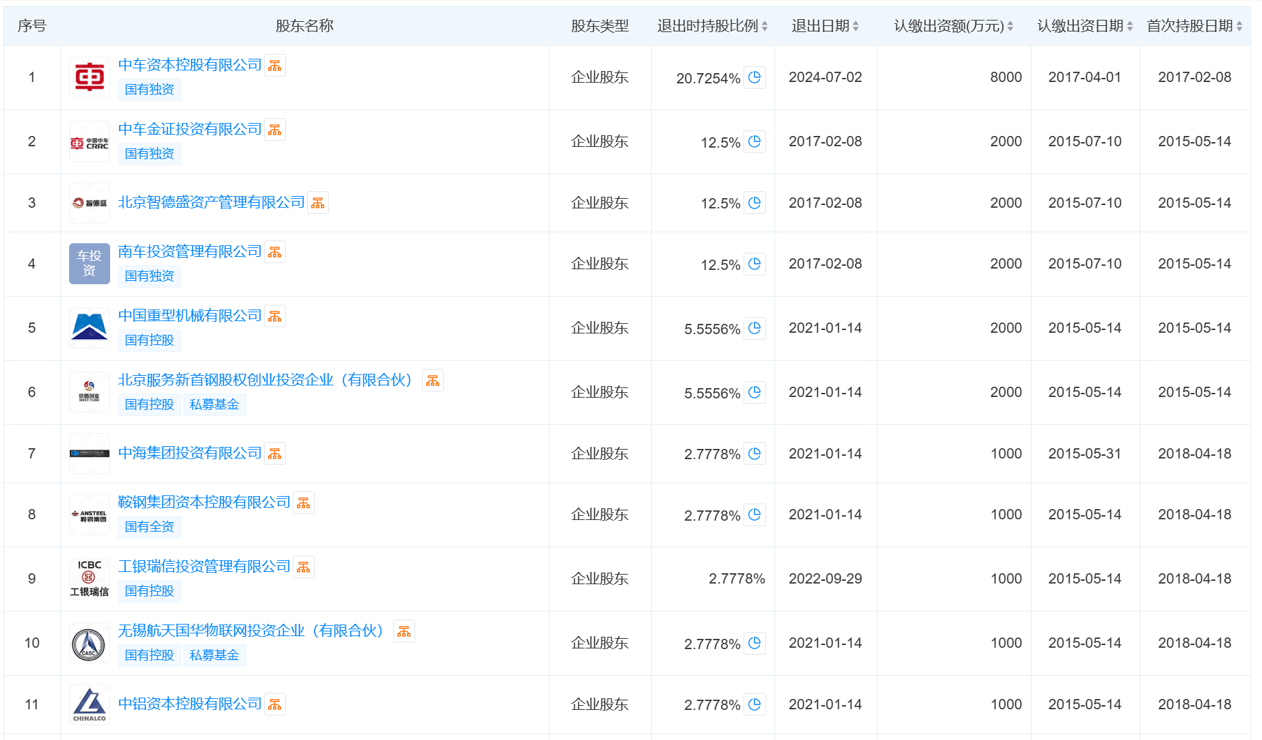Open 工银瑞信投资管理有限公司 link
The width and height of the screenshot is (1262, 740).
tap(205, 566)
